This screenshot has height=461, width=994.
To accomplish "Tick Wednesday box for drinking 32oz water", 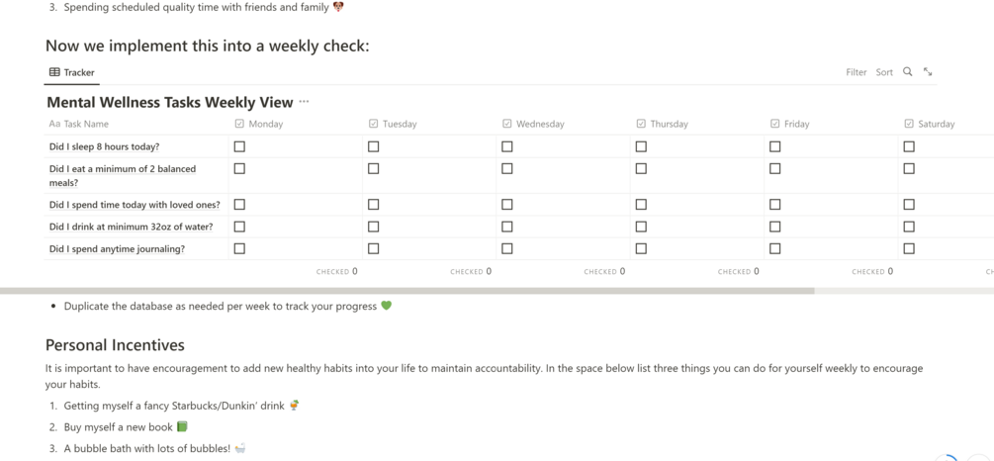I will [507, 227].
